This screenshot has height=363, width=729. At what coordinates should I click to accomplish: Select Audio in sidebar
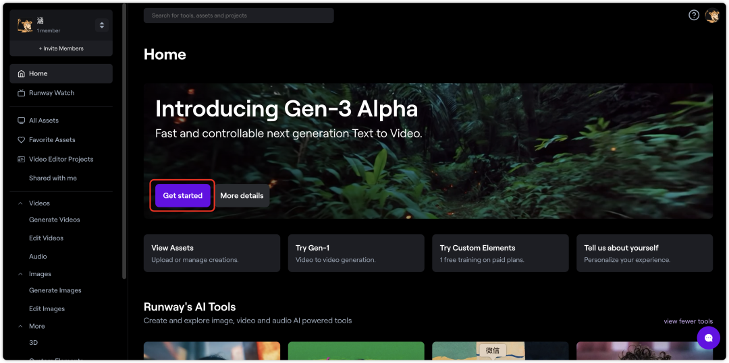(38, 257)
